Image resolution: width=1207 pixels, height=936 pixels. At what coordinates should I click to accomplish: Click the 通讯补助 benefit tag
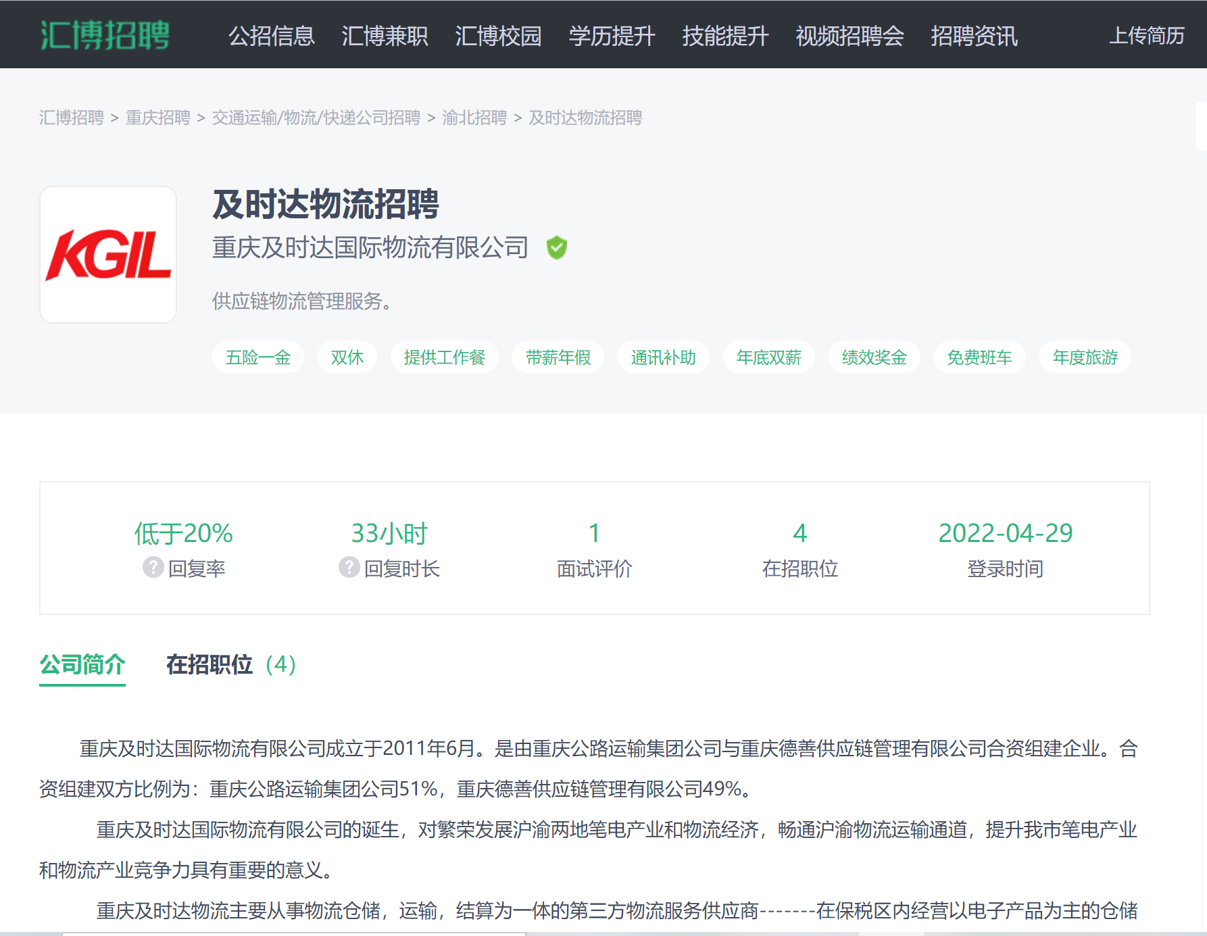(664, 357)
